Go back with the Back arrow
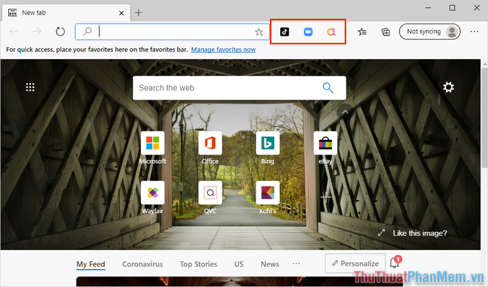488x287 pixels. coord(14,31)
